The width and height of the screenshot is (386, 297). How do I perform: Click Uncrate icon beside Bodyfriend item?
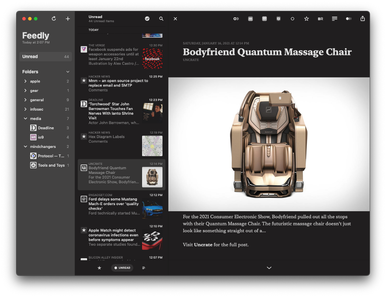84,168
